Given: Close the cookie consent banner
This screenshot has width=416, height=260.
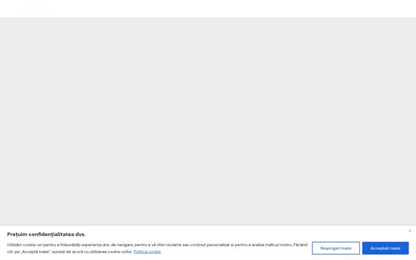Looking at the screenshot, I should (x=410, y=231).
